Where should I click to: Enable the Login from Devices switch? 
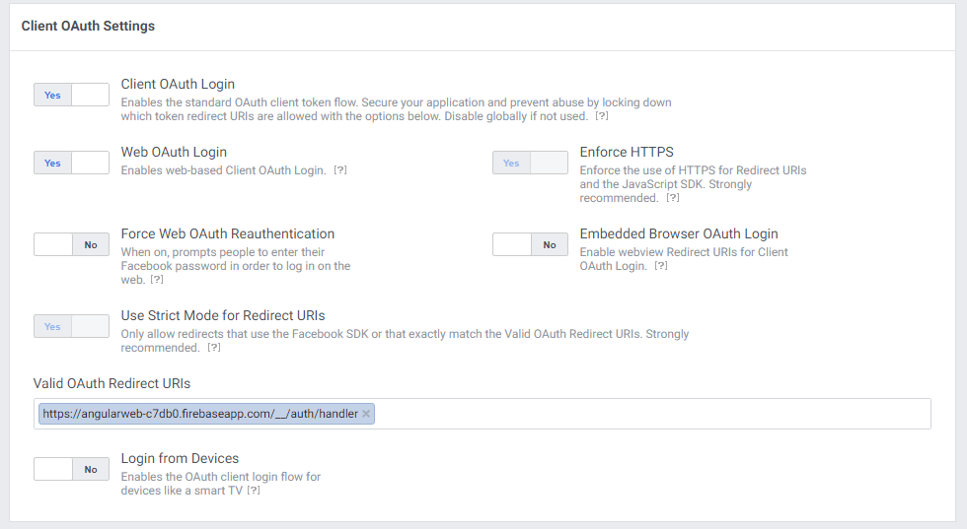(71, 469)
